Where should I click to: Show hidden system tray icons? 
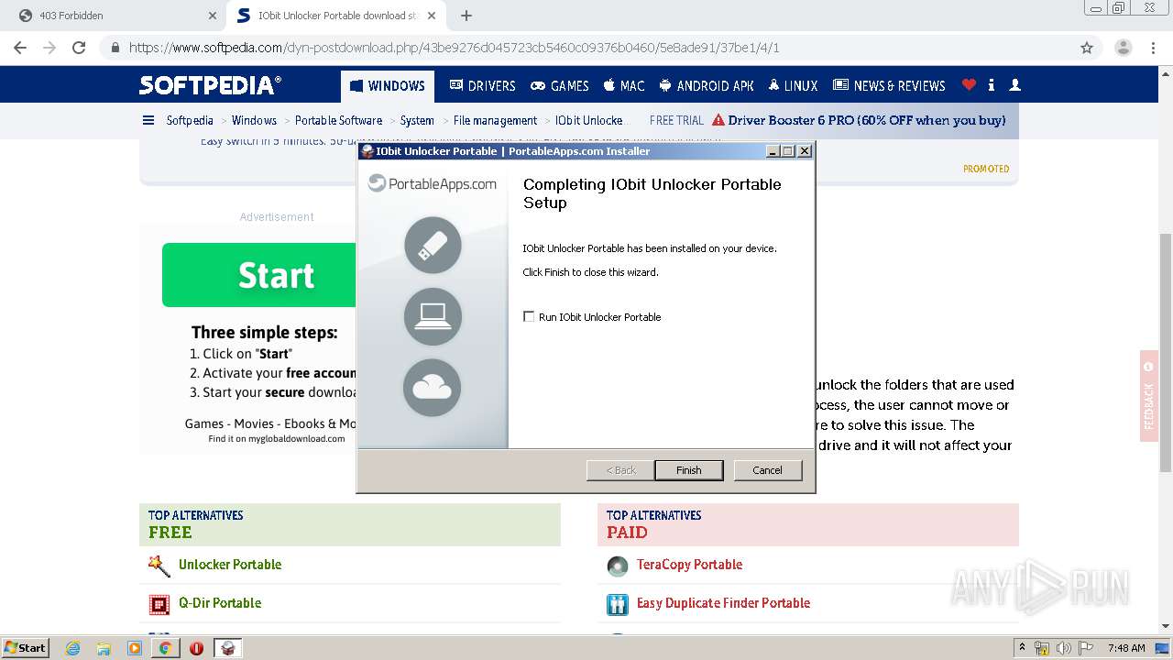point(1022,647)
